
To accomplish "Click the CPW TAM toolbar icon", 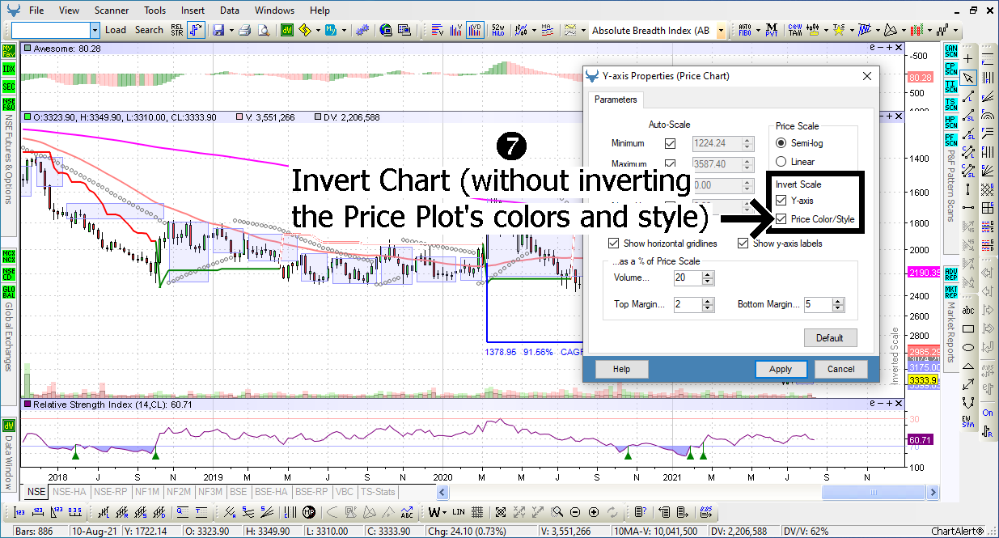I will pyautogui.click(x=796, y=30).
